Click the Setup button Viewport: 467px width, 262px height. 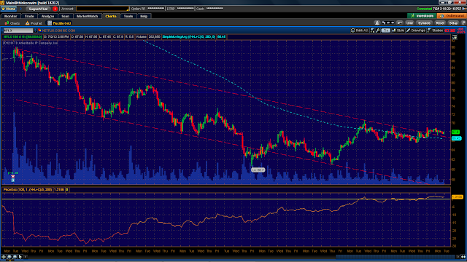click(453, 23)
